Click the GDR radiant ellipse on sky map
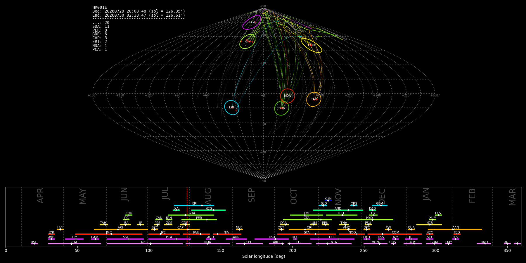 (312, 45)
